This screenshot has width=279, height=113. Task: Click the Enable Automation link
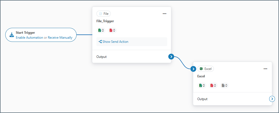coord(29,38)
